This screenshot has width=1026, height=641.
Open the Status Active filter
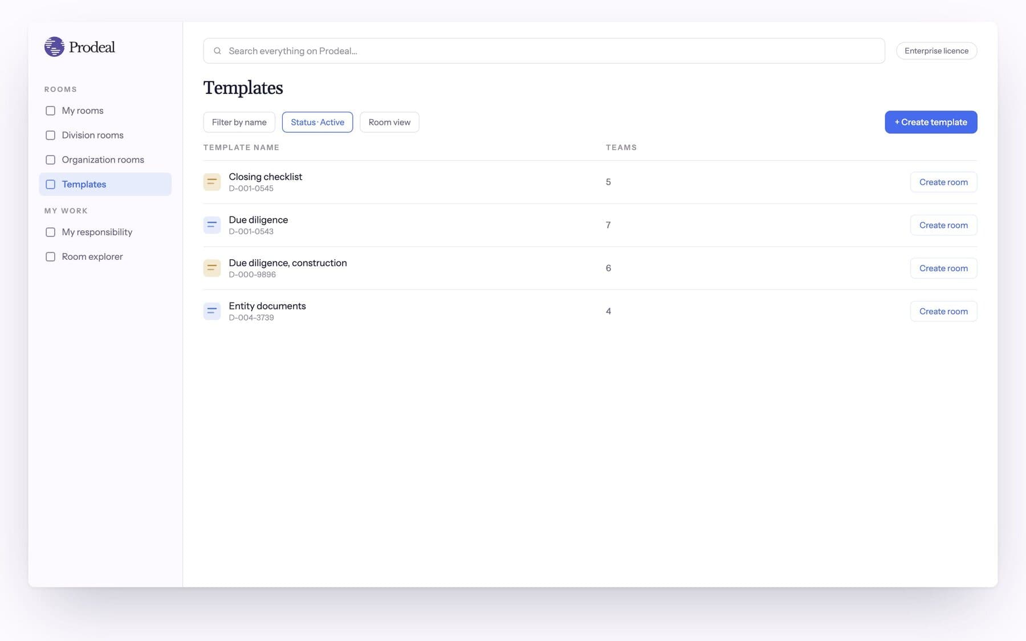(x=317, y=122)
